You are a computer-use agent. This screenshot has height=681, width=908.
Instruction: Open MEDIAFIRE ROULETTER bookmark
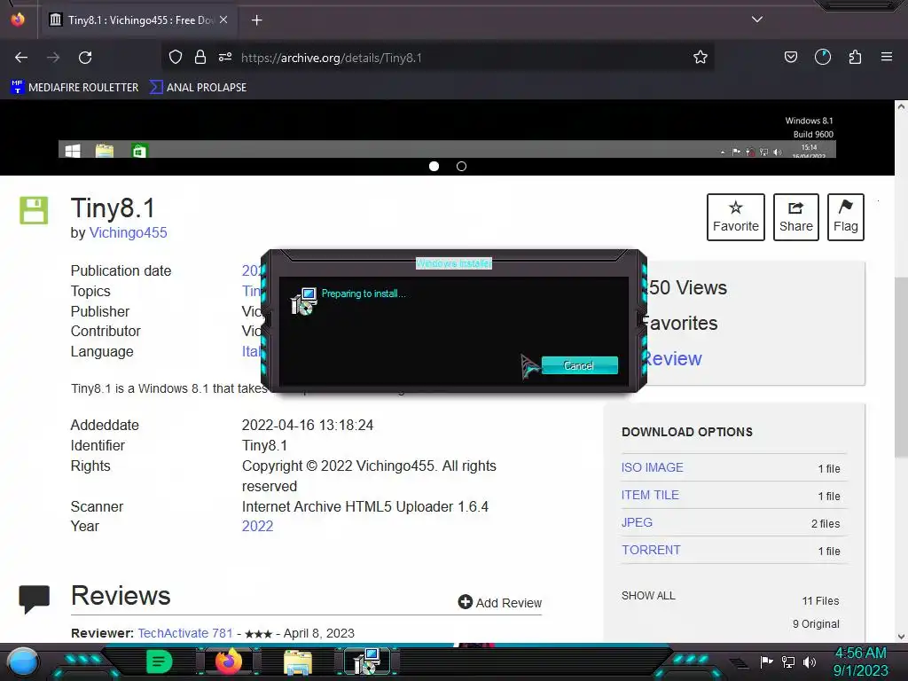point(74,88)
